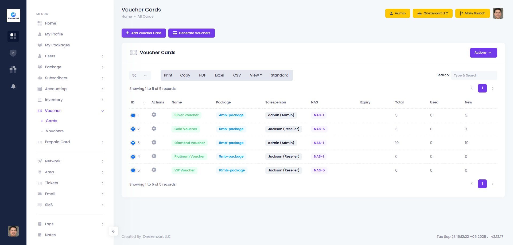
Task: Click the Generate Vouchers button
Action: coord(191,33)
